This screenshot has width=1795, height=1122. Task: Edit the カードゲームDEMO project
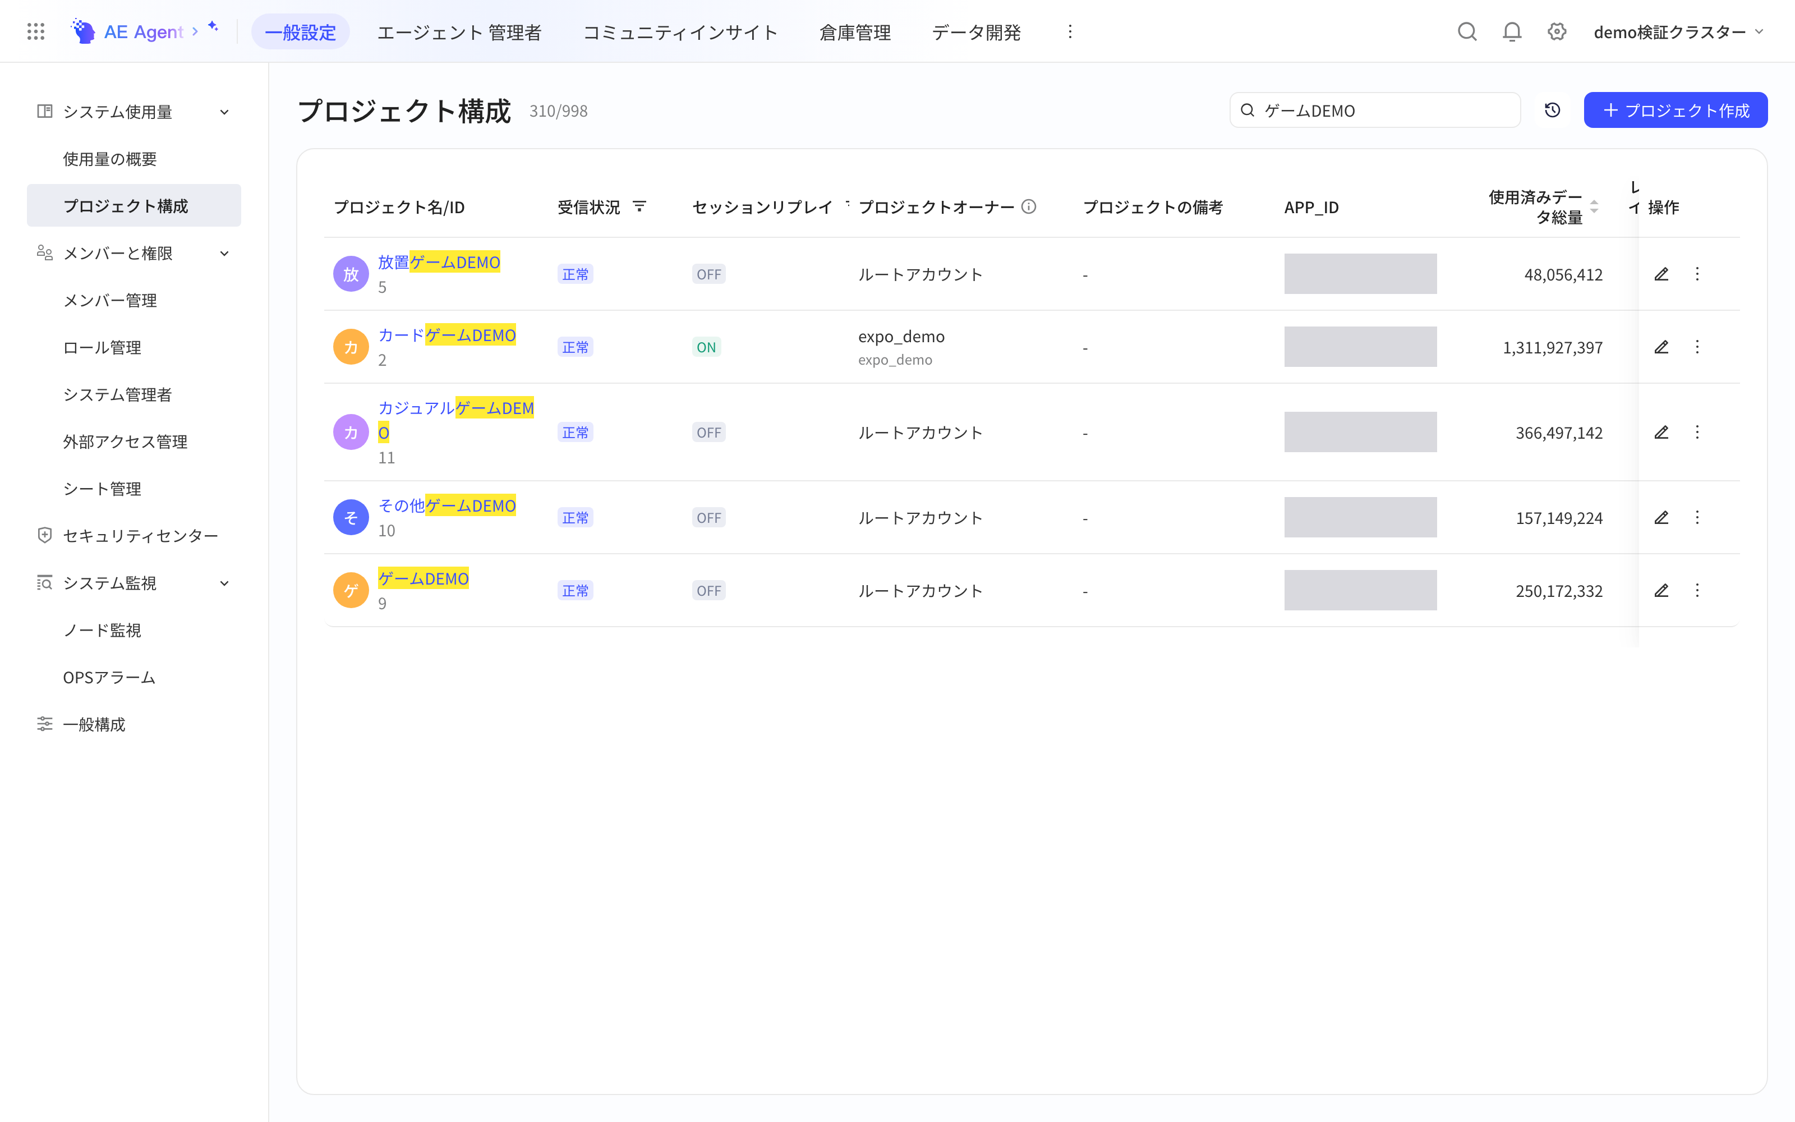pos(1661,347)
